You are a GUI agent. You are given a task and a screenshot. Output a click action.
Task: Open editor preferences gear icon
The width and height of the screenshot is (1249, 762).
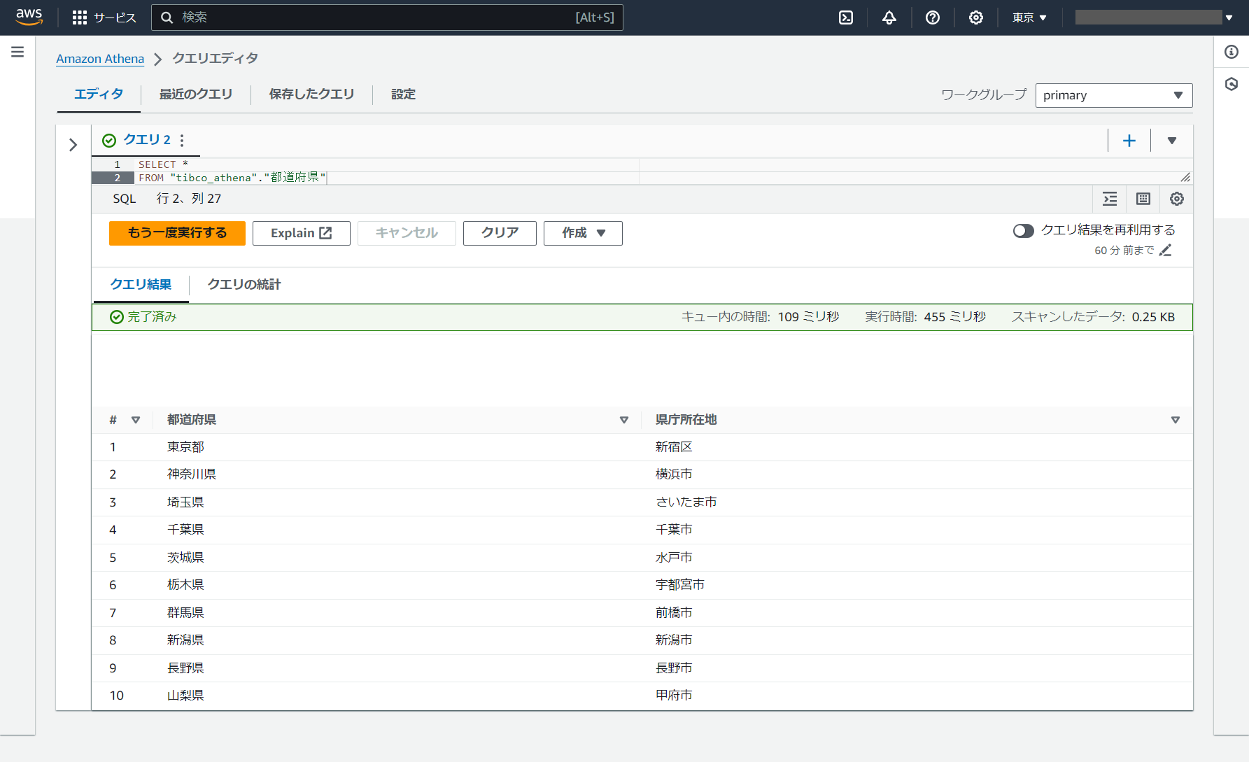[x=1177, y=199]
